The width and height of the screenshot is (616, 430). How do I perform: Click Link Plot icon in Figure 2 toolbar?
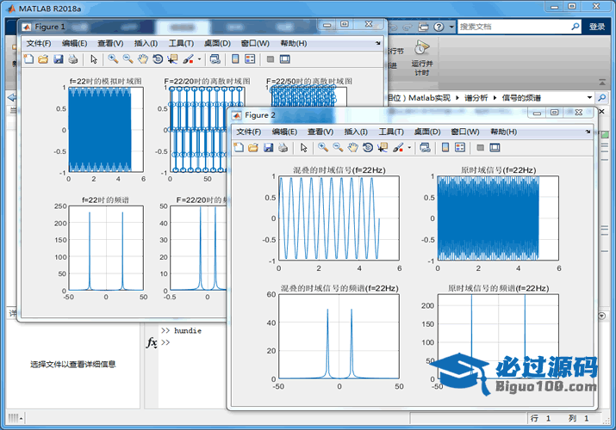pyautogui.click(x=425, y=148)
